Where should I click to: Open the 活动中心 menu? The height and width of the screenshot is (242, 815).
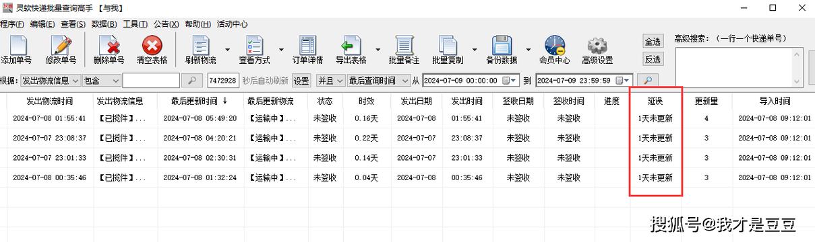233,24
